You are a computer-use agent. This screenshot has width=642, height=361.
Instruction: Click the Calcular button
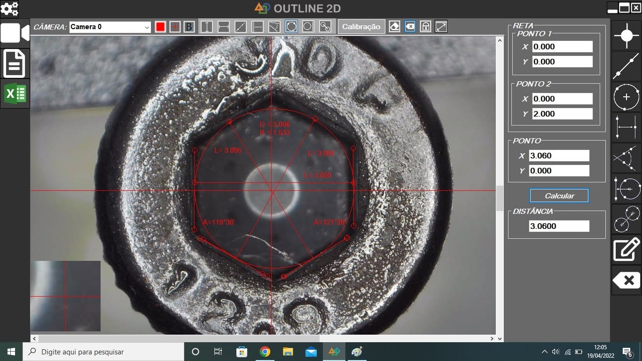(559, 196)
